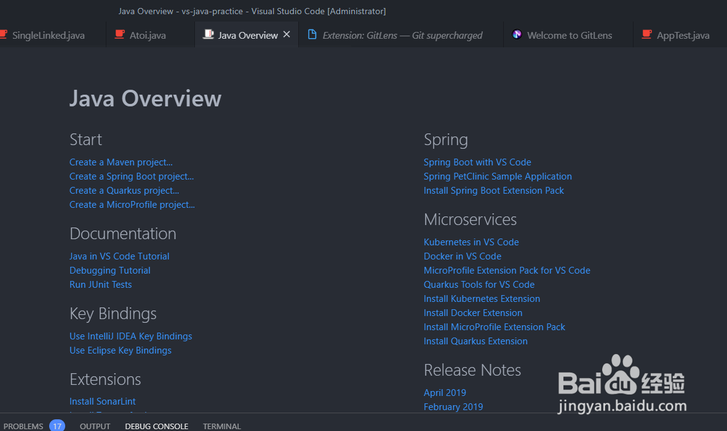Screen dimensions: 727x431
Task: Click Create a MicroProfile project link
Action: [x=132, y=205]
